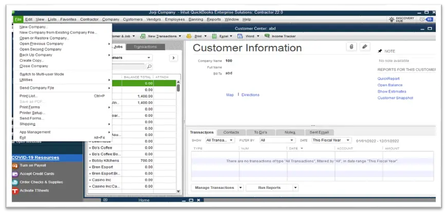Click the Show Estimates link
The height and width of the screenshot is (213, 445).
coord(392,91)
